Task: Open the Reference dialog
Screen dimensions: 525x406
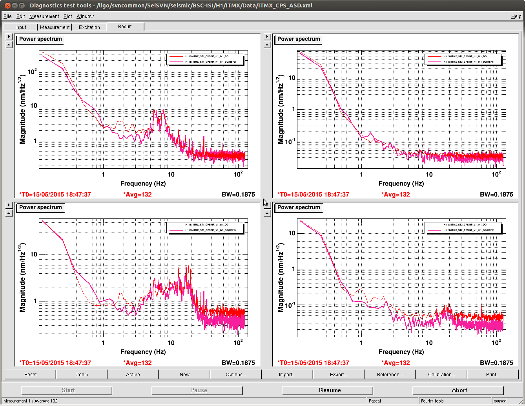Action: 390,374
